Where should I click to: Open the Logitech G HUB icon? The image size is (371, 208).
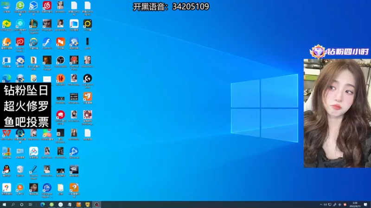coord(88,78)
